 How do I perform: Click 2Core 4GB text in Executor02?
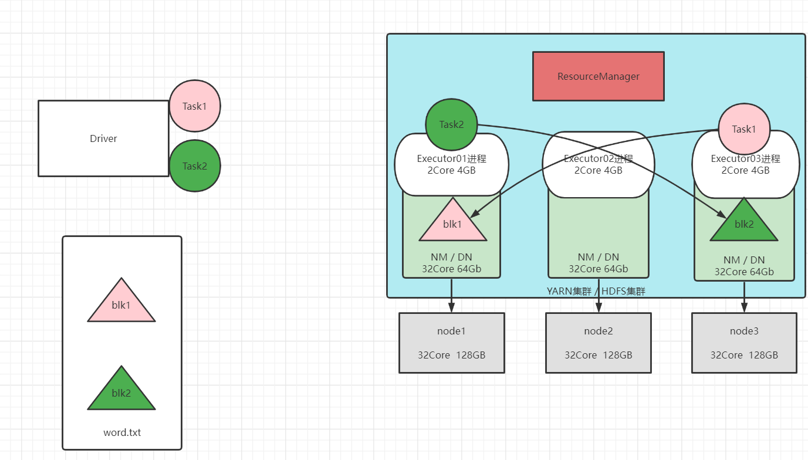coord(599,170)
